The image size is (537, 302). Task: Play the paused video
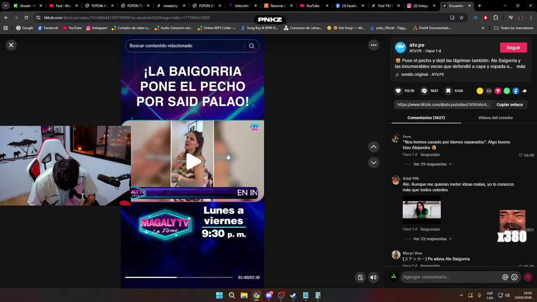coord(193,161)
